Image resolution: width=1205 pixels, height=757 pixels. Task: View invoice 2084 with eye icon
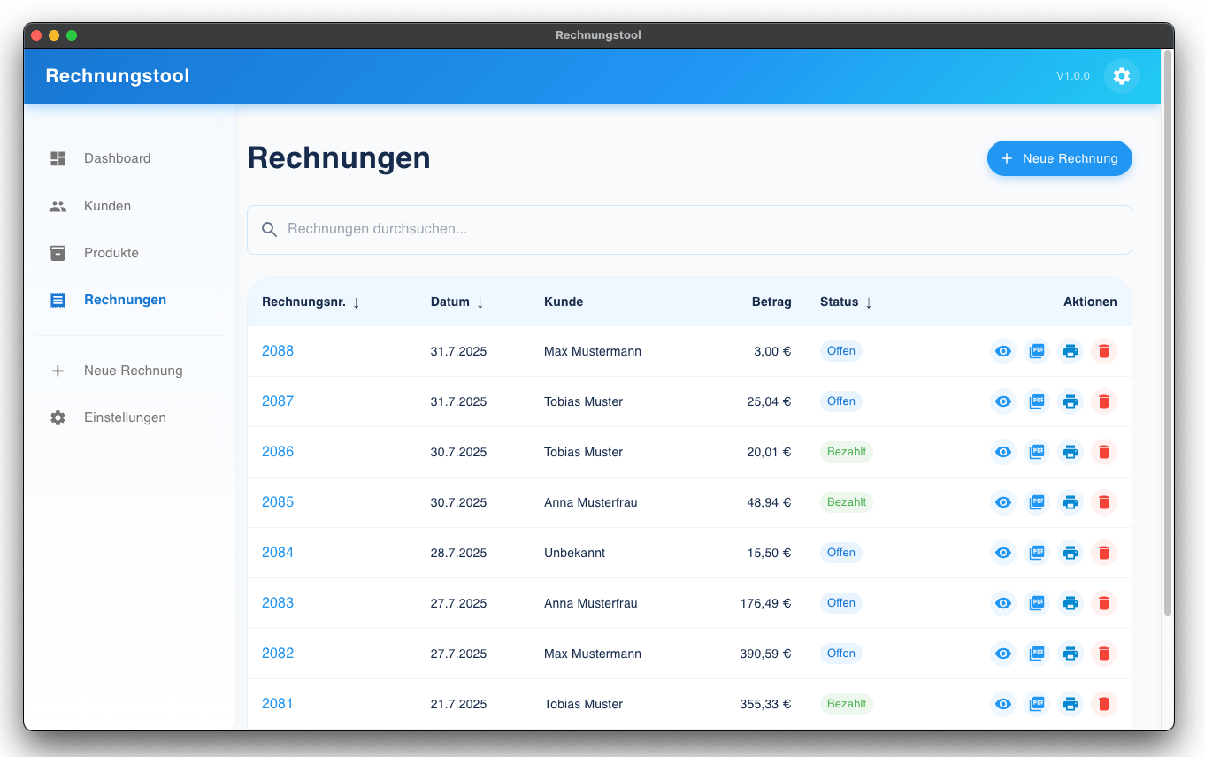point(1003,553)
